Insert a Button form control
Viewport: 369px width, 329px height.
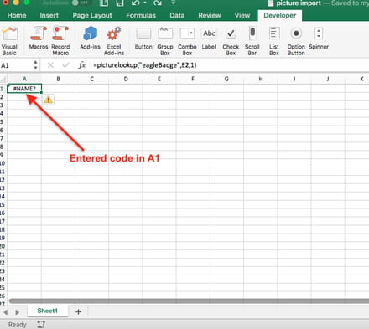click(143, 39)
